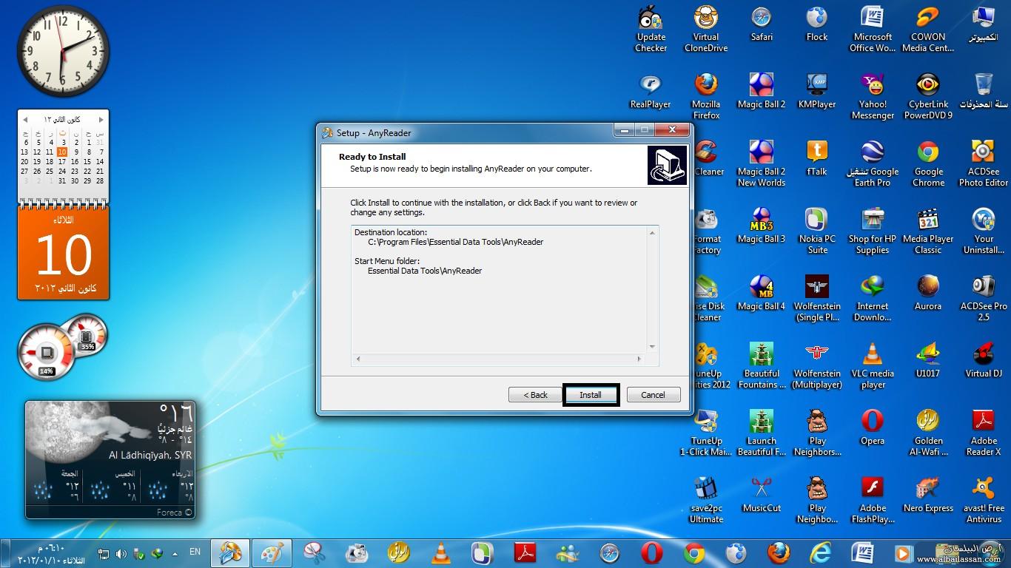Show hidden system tray icons
The width and height of the screenshot is (1011, 568).
(175, 553)
